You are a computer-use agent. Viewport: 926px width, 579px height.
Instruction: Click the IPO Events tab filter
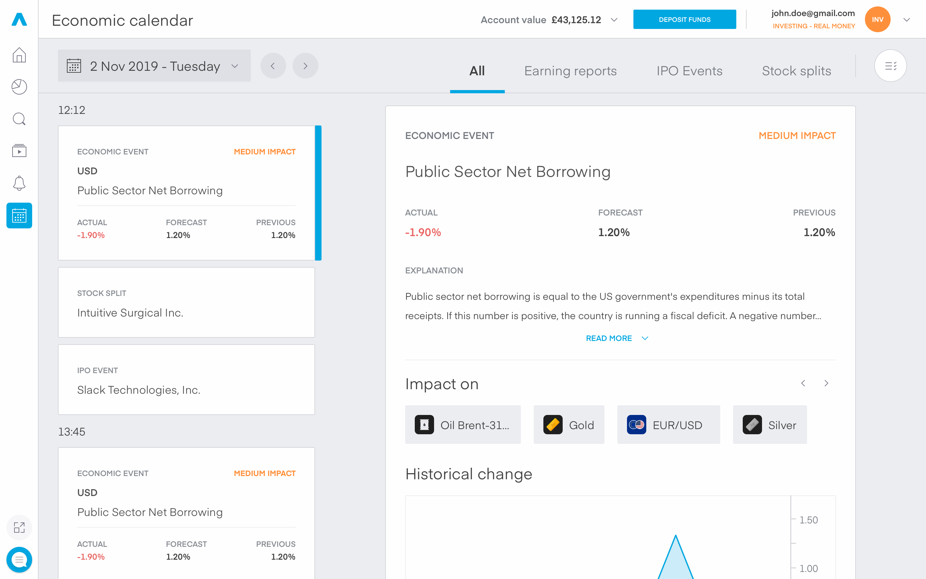[x=689, y=70]
